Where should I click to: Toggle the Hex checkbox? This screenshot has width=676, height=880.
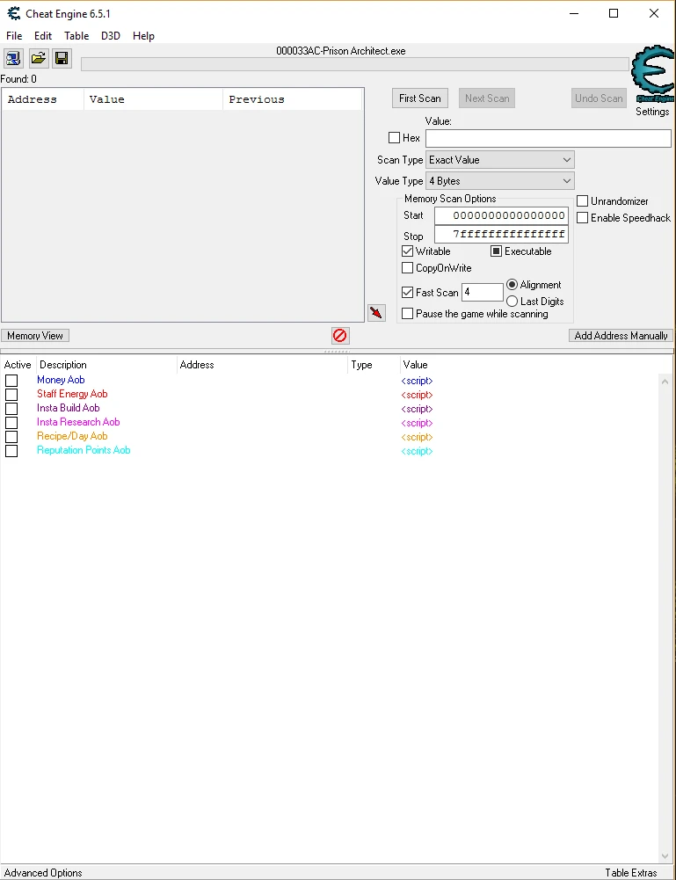(395, 137)
